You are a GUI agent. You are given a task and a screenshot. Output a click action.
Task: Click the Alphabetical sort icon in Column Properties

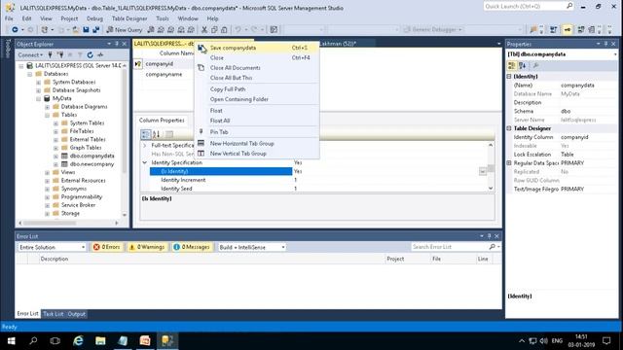[156, 134]
